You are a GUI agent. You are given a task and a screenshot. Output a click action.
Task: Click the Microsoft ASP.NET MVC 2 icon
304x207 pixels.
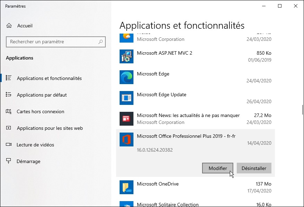[x=126, y=56]
